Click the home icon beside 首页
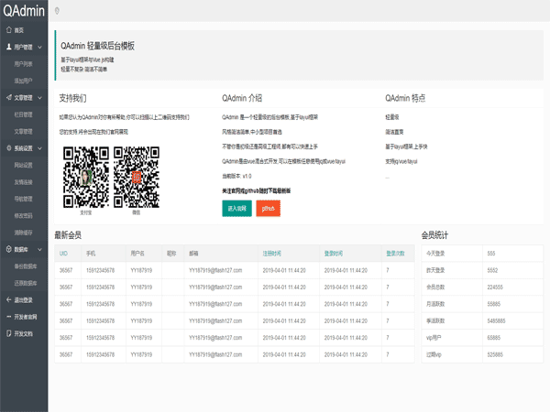The height and width of the screenshot is (412, 550). tap(6, 30)
